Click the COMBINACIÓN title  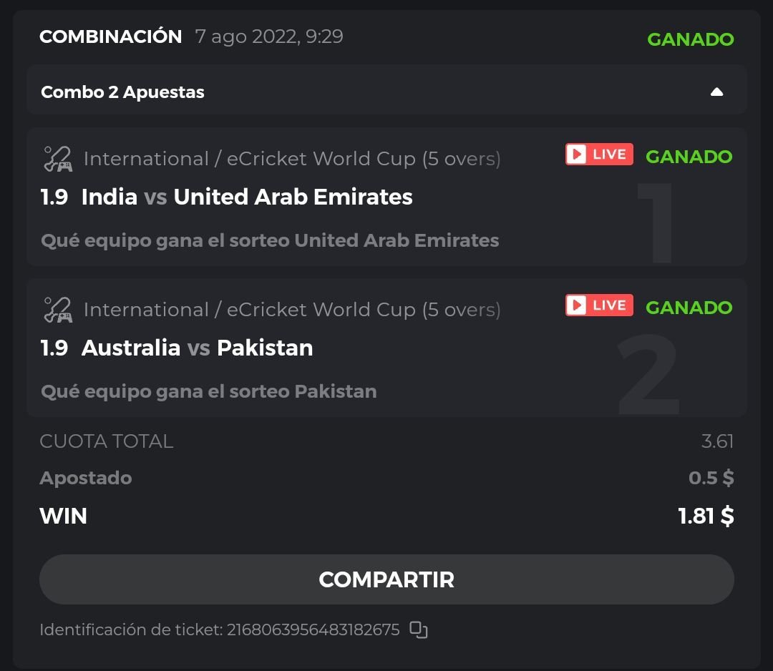111,36
